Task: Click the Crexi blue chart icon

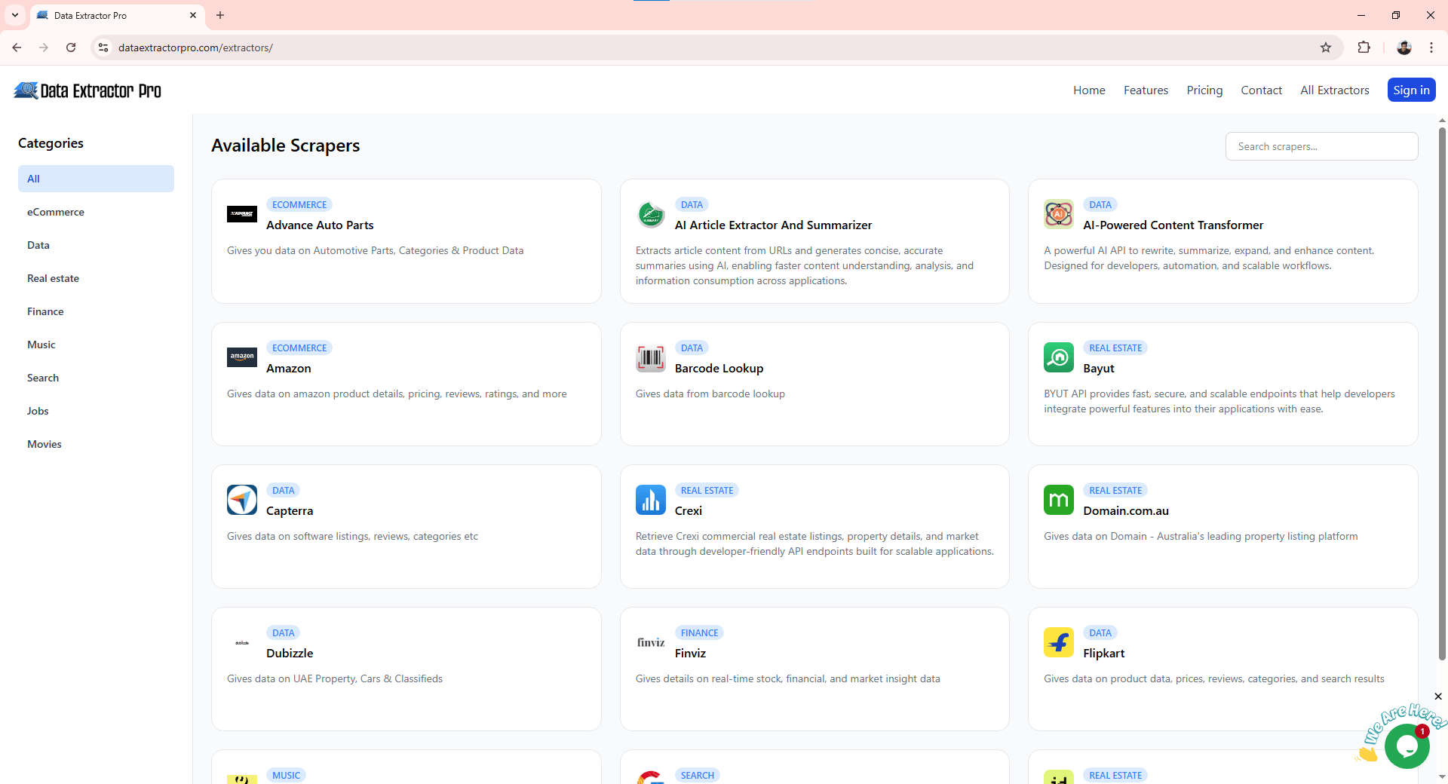Action: coord(650,500)
